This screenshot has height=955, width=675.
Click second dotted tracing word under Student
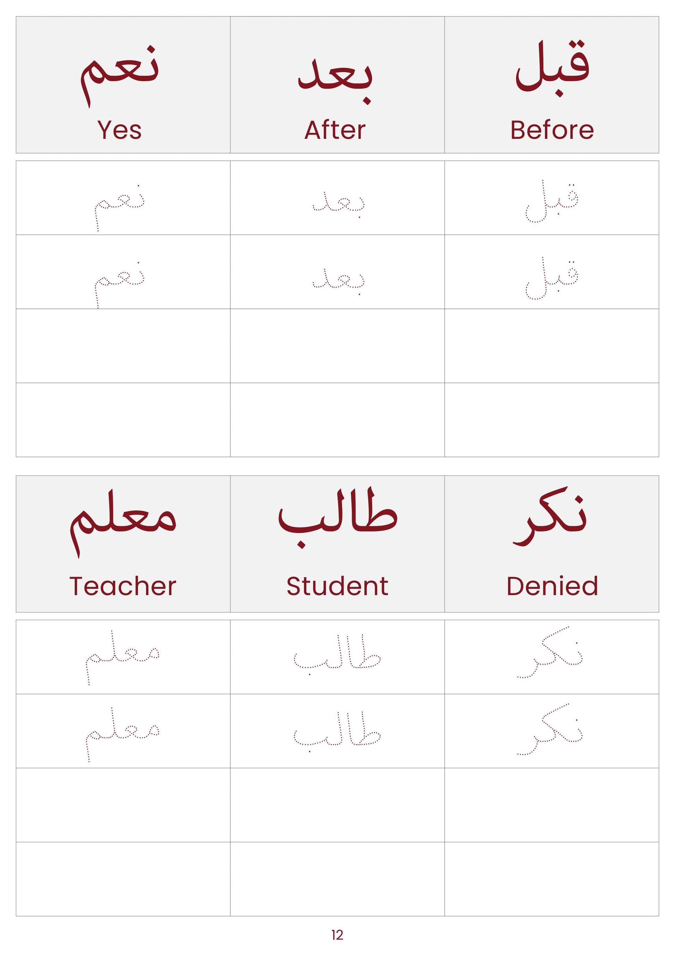point(337,732)
